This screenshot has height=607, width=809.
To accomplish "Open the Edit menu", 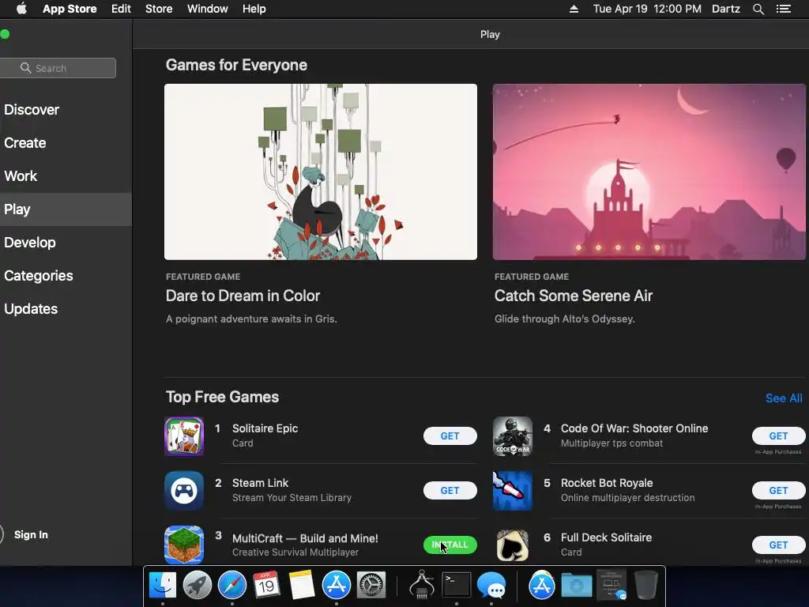I will 121,9.
